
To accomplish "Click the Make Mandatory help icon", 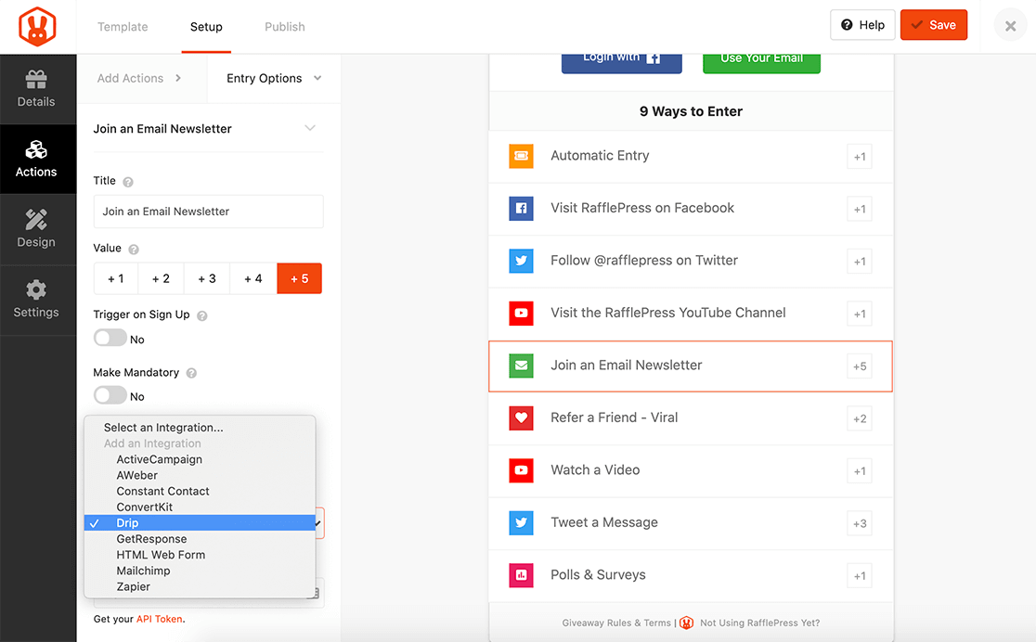I will pos(191,373).
